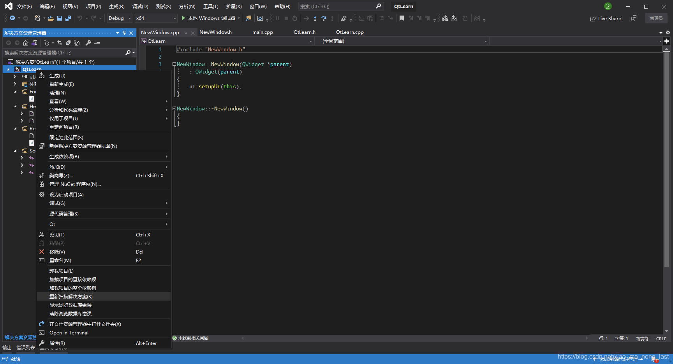Image resolution: width=673 pixels, height=364 pixels.
Task: Open the Debug configuration dropdown
Action: 120,18
